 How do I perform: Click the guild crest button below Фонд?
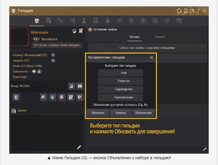coord(16,97)
